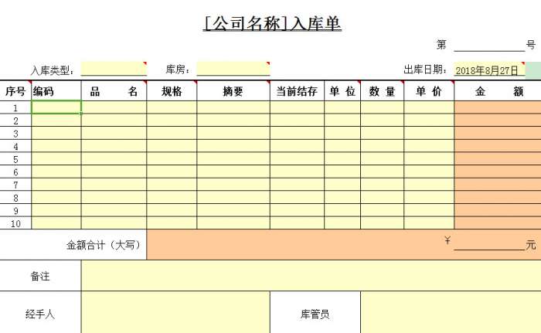
Task: Select serial number 1 cell
Action: [15, 107]
